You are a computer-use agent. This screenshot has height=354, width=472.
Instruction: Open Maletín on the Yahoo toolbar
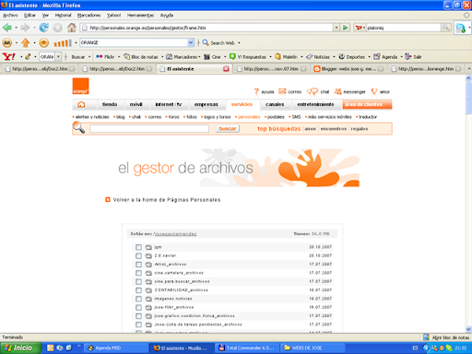[x=286, y=57]
